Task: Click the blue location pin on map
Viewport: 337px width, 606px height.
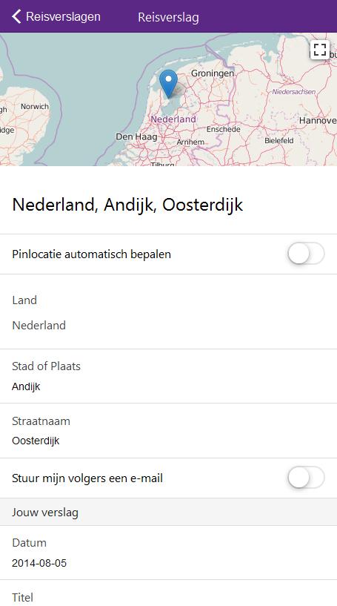Action: coord(168,84)
